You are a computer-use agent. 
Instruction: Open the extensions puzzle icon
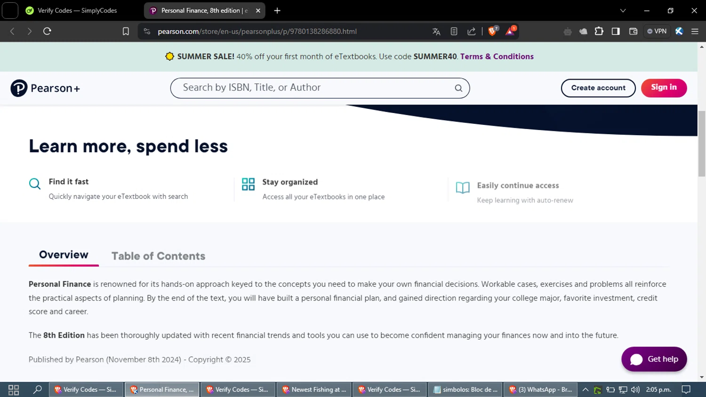599,31
